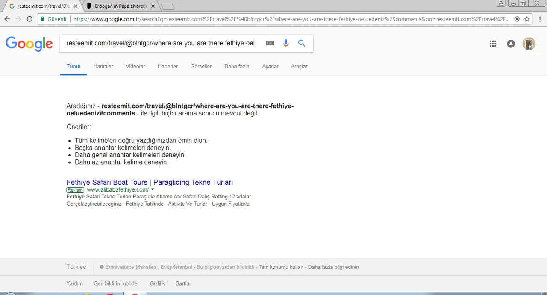Bookmark this page with the star icon
This screenshot has height=295, width=547.
pyautogui.click(x=527, y=19)
